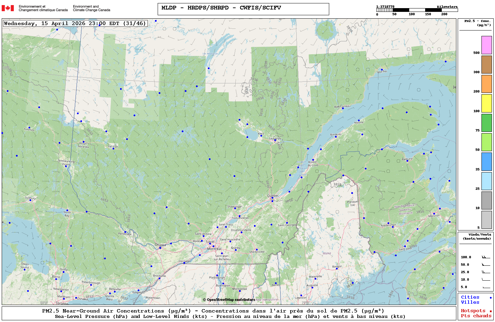
Task: Click the blue Cities/Villes legend dot
Action: (x=490, y=298)
